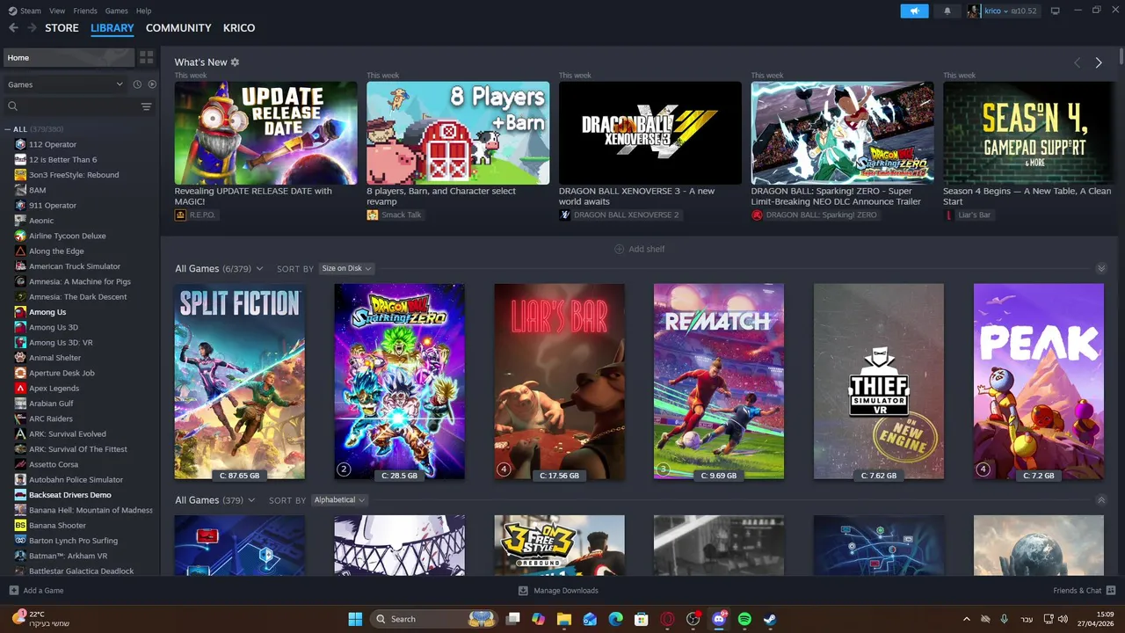Open the Liar's Bar game tag
The height and width of the screenshot is (633, 1125).
tap(969, 215)
